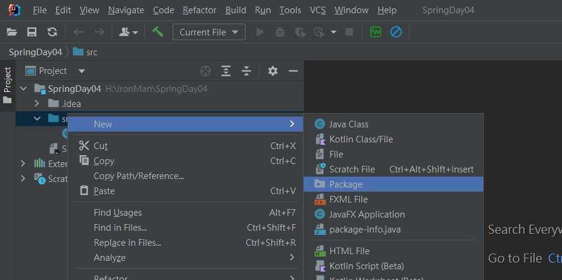This screenshot has height=280, width=562.
Task: Click the Save All disk icon
Action: click(x=32, y=32)
